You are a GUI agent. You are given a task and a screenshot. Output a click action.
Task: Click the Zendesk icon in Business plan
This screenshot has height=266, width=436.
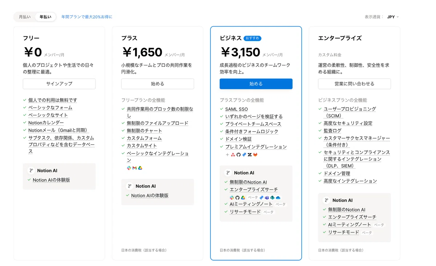click(x=250, y=155)
